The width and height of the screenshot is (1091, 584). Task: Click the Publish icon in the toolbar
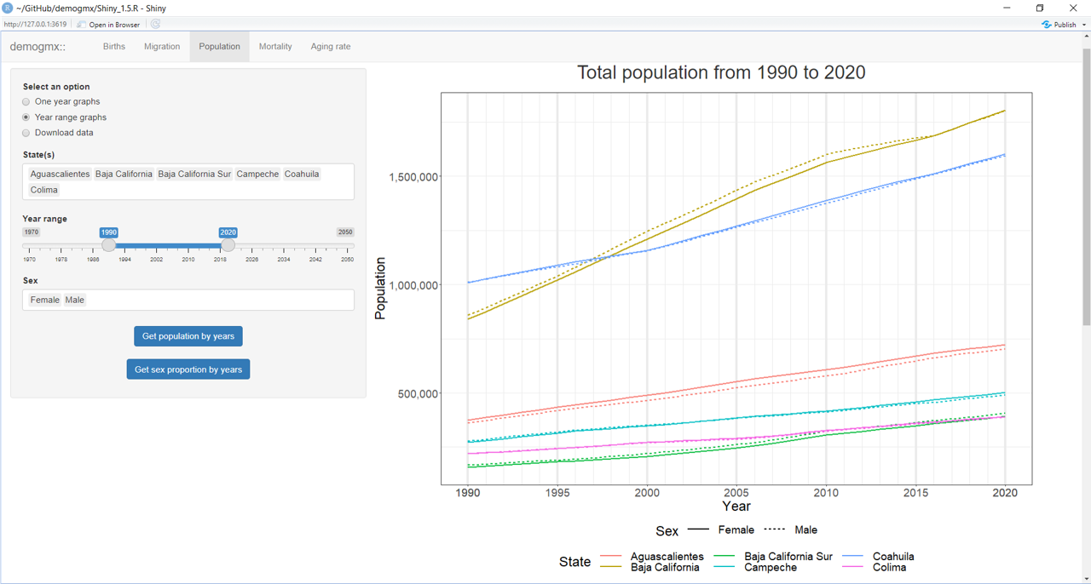tap(1047, 25)
